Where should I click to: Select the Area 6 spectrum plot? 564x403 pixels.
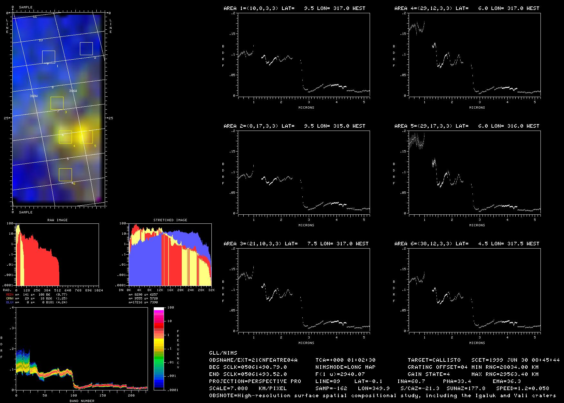click(x=474, y=290)
